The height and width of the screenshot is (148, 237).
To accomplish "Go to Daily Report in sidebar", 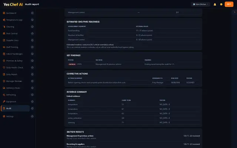I will point(15,74).
